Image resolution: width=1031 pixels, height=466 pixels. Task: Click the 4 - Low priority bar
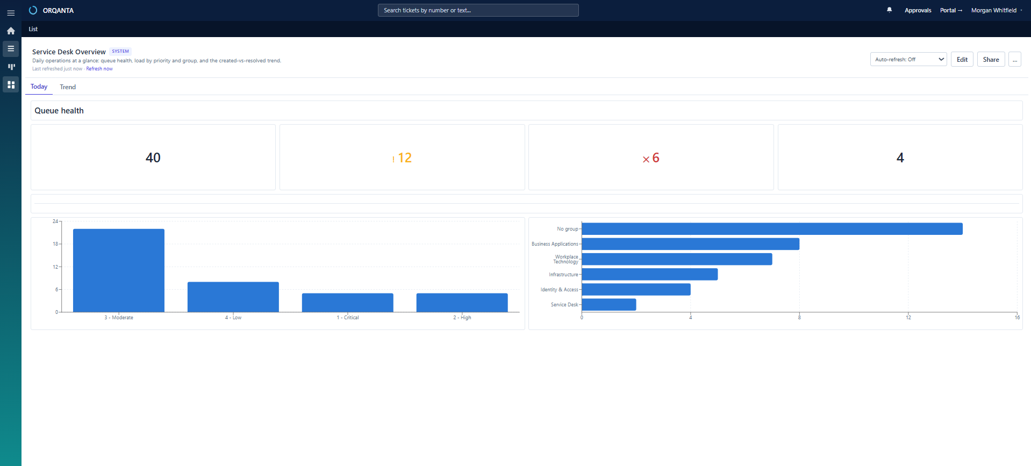click(233, 297)
